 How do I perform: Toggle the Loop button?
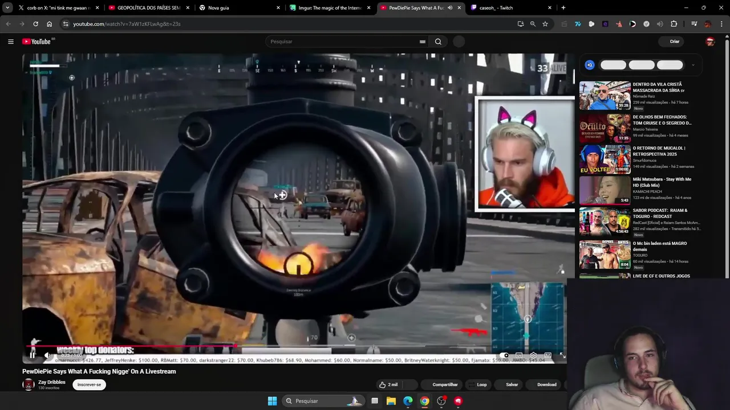tap(478, 384)
